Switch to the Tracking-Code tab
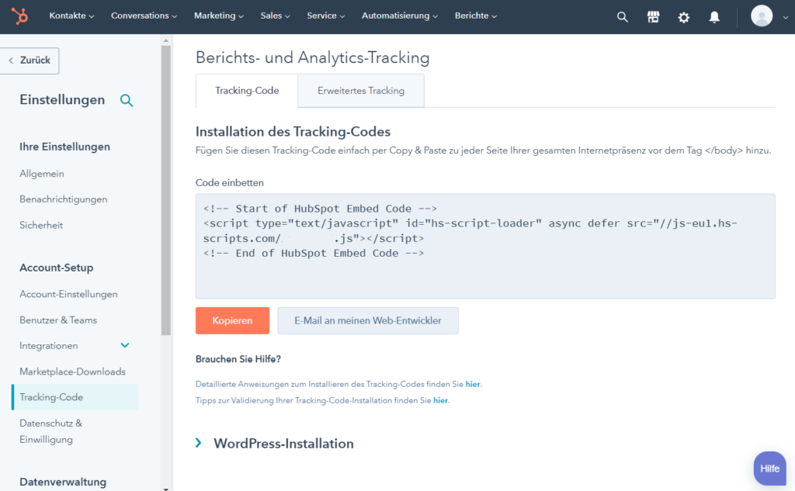The height and width of the screenshot is (491, 795). (x=247, y=91)
